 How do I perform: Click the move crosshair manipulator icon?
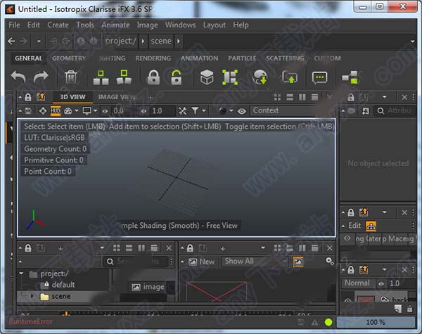43,111
